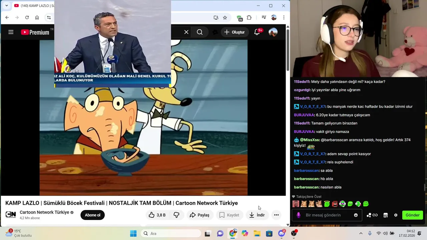Open the Windows Start menu
The width and height of the screenshot is (427, 240).
133,233
